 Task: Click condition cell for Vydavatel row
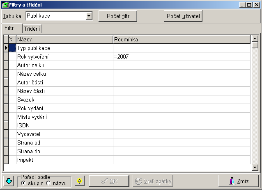coord(181,134)
